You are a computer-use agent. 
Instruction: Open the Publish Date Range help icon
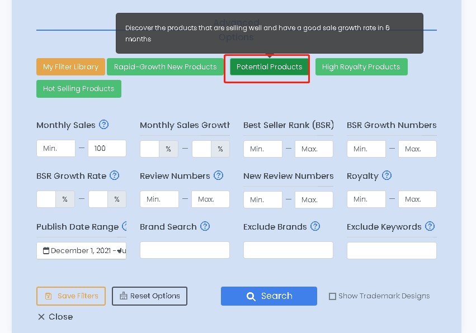125,226
